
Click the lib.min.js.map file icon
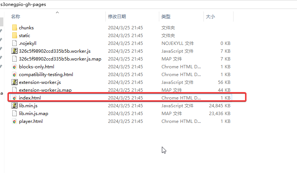coord(14,113)
